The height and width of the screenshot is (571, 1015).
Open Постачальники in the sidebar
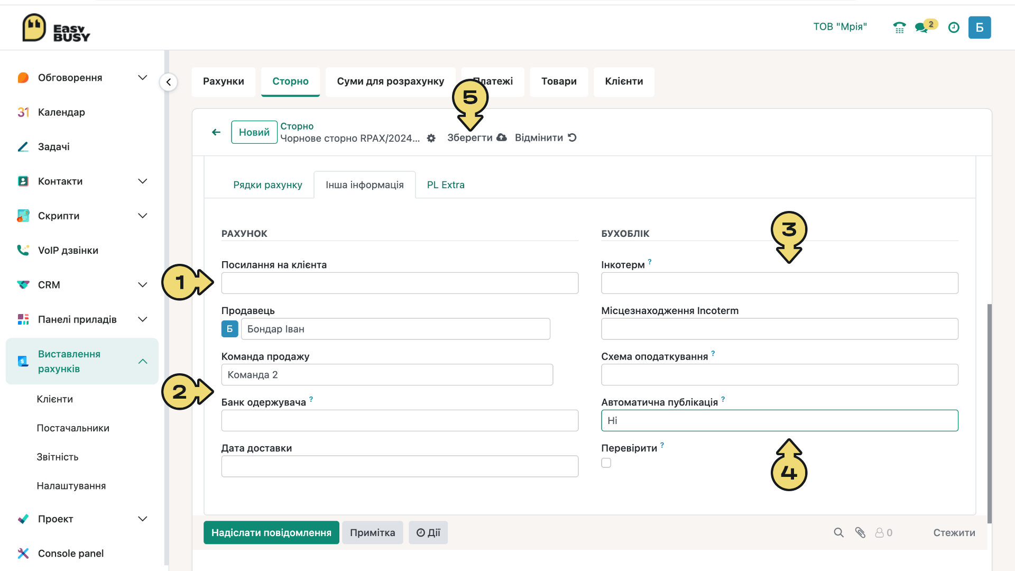(73, 428)
